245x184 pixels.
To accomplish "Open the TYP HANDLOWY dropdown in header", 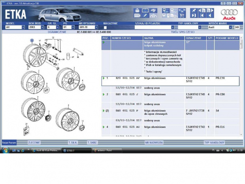I will [200, 27].
